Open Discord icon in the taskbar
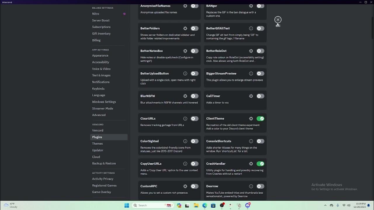The width and height of the screenshot is (374, 210). pyautogui.click(x=248, y=205)
